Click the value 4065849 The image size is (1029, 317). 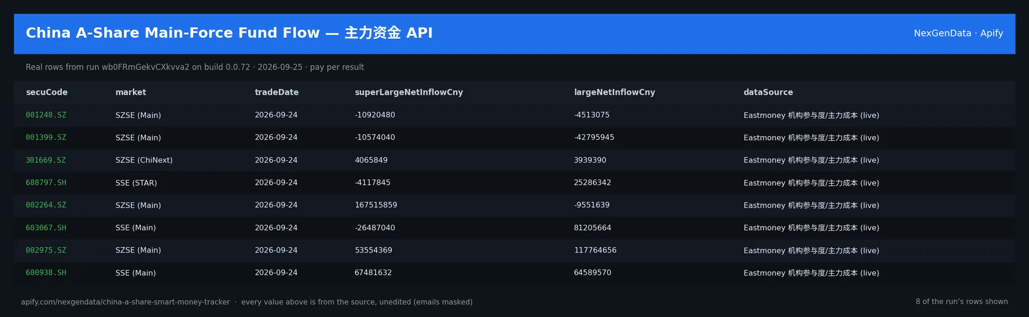tap(371, 160)
